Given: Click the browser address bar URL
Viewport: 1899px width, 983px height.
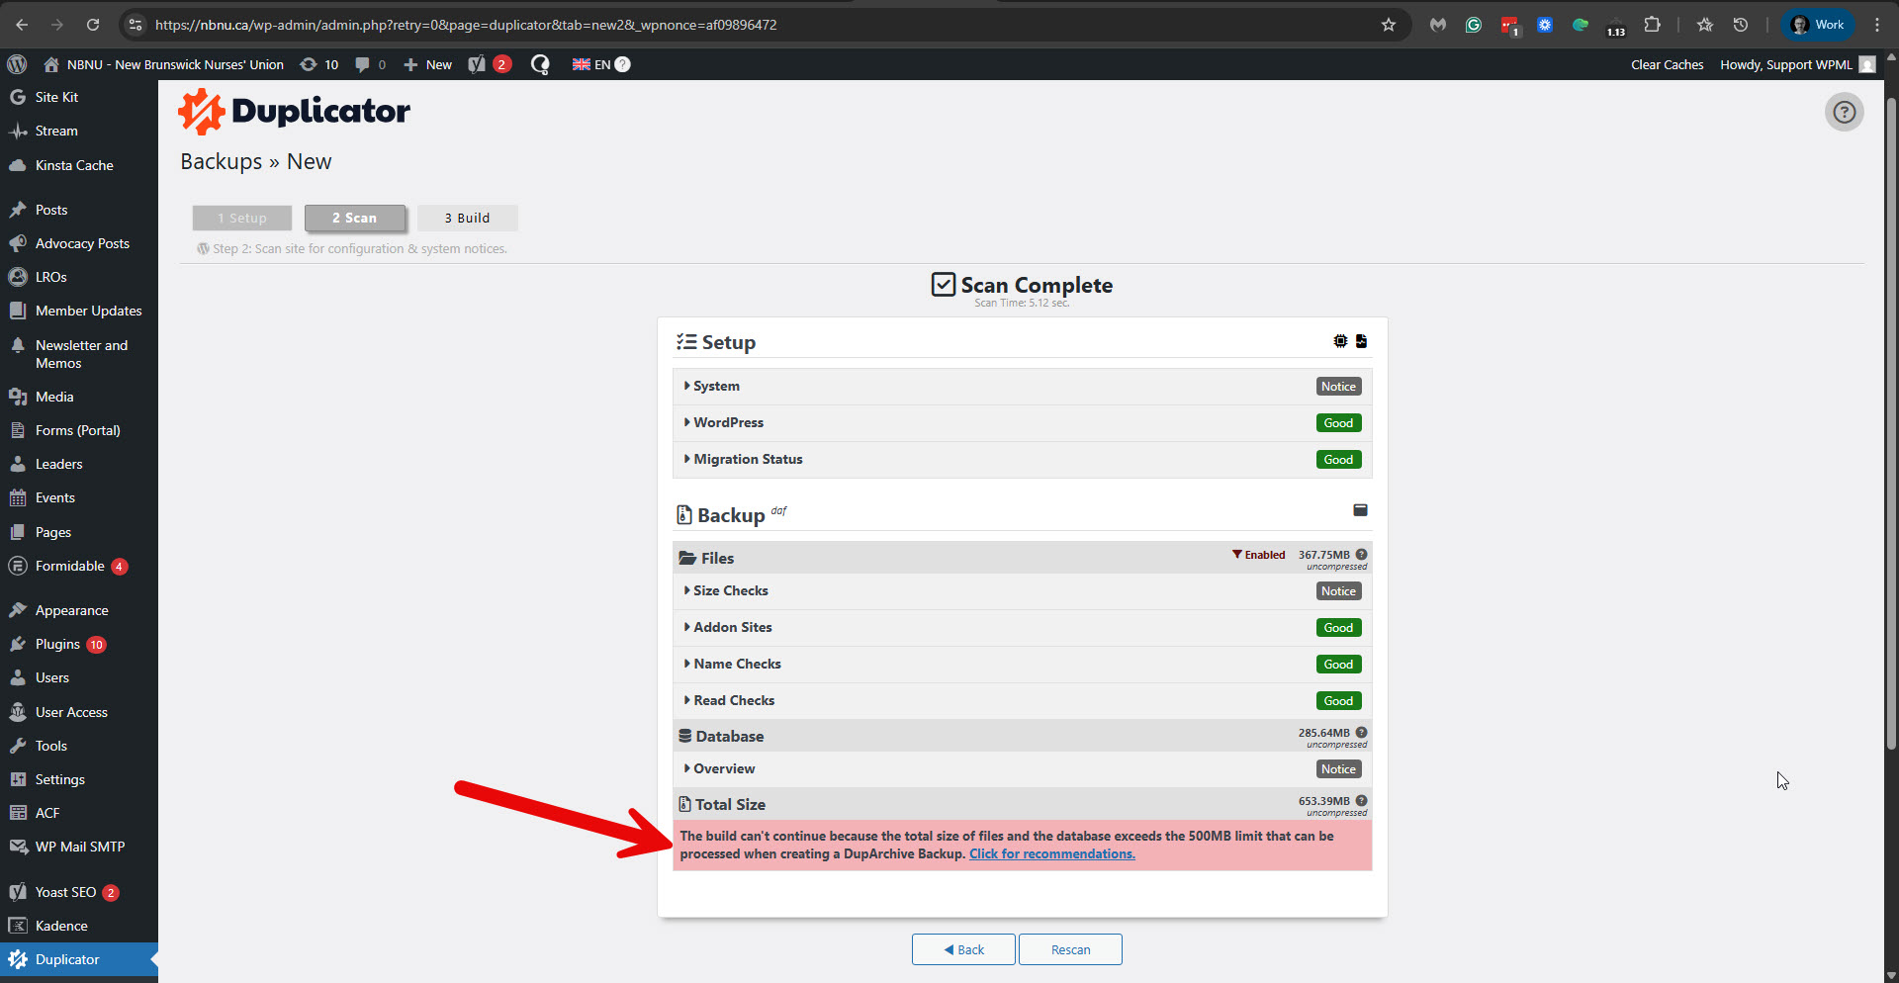Looking at the screenshot, I should [x=465, y=25].
